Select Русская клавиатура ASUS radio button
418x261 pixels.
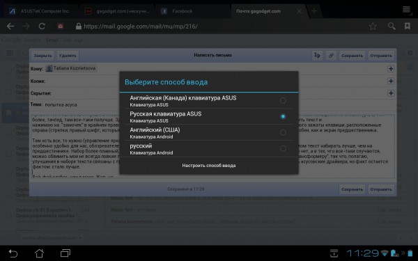(283, 116)
